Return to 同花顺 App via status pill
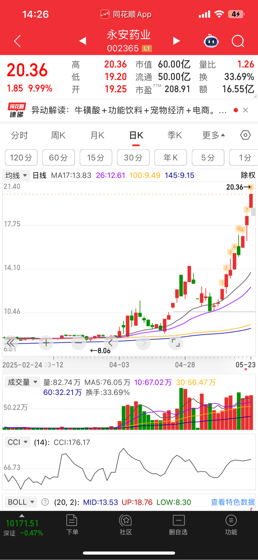The height and width of the screenshot is (560, 258). [x=126, y=14]
